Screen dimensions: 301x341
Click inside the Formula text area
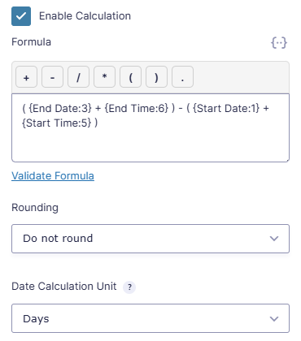pos(150,127)
